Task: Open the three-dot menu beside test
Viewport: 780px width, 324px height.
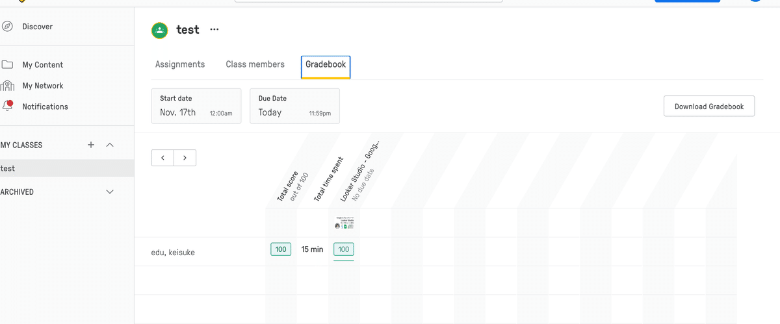Action: 214,30
